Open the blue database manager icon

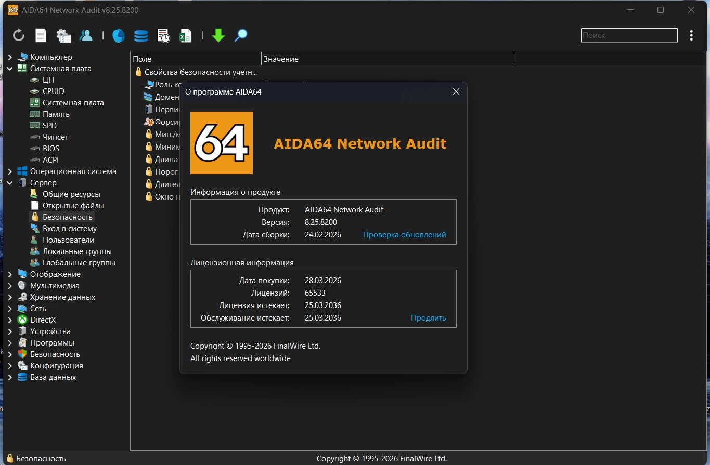[141, 35]
